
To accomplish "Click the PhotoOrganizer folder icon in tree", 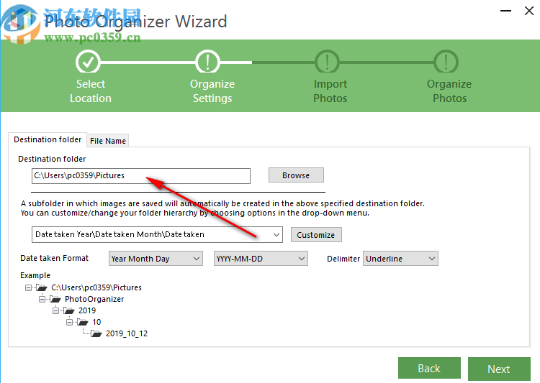I will click(55, 299).
